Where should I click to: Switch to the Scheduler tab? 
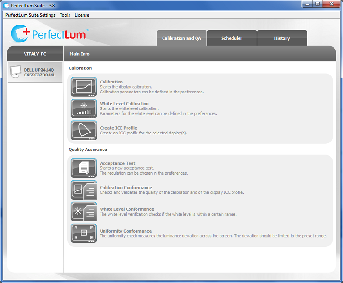pos(232,38)
